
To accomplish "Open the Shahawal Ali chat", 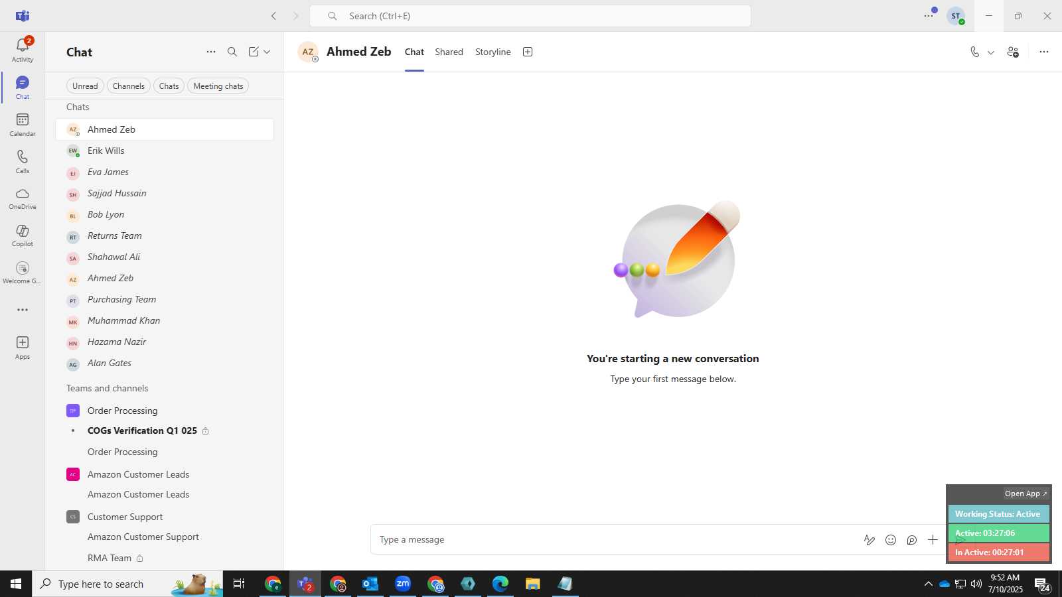I will click(x=165, y=257).
